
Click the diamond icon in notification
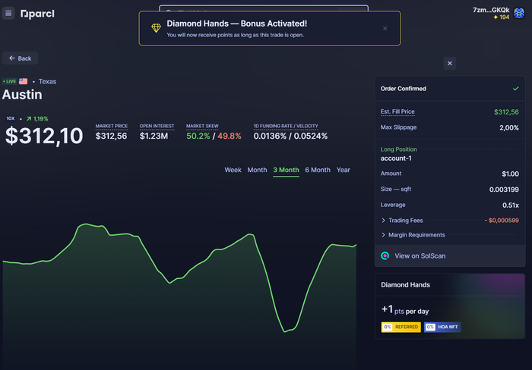click(156, 28)
